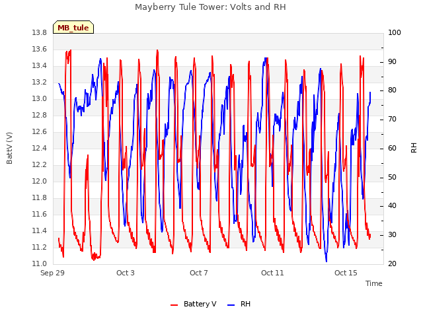Click the 13.6 voltage tick label
Image resolution: width=423 pixels, height=317 pixels.
tap(40, 49)
